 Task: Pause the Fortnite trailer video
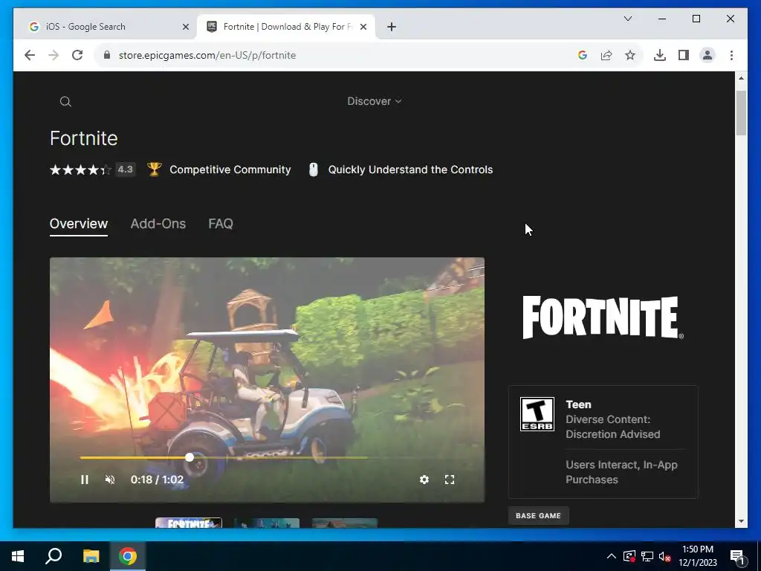click(x=85, y=480)
